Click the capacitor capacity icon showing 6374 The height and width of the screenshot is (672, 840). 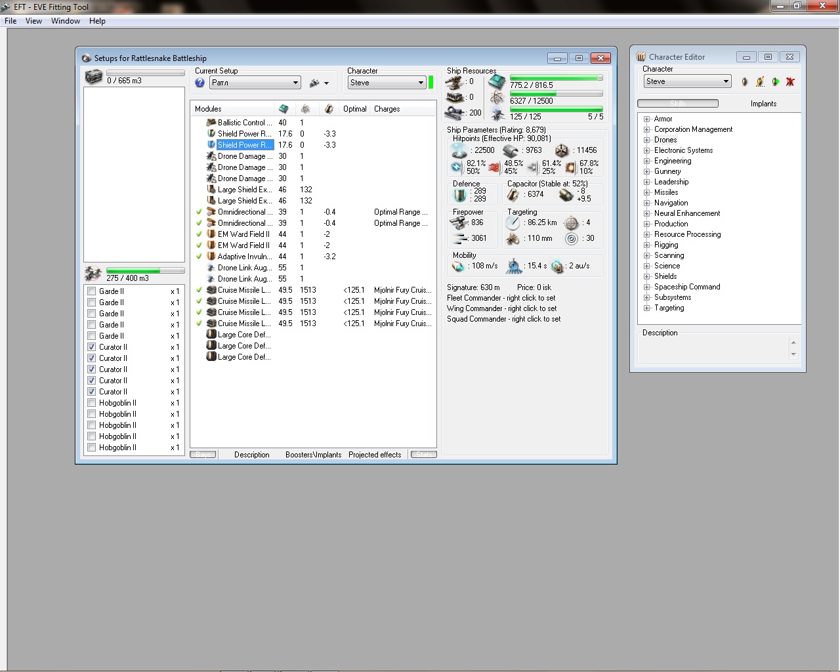tap(513, 195)
